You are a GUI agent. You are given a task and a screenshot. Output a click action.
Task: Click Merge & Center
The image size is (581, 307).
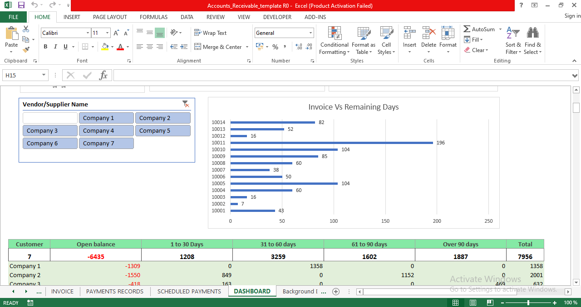(218, 47)
